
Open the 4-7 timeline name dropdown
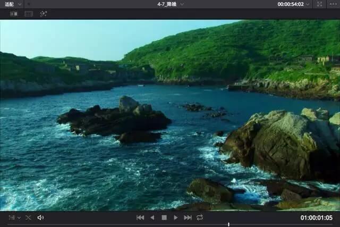tap(182, 4)
